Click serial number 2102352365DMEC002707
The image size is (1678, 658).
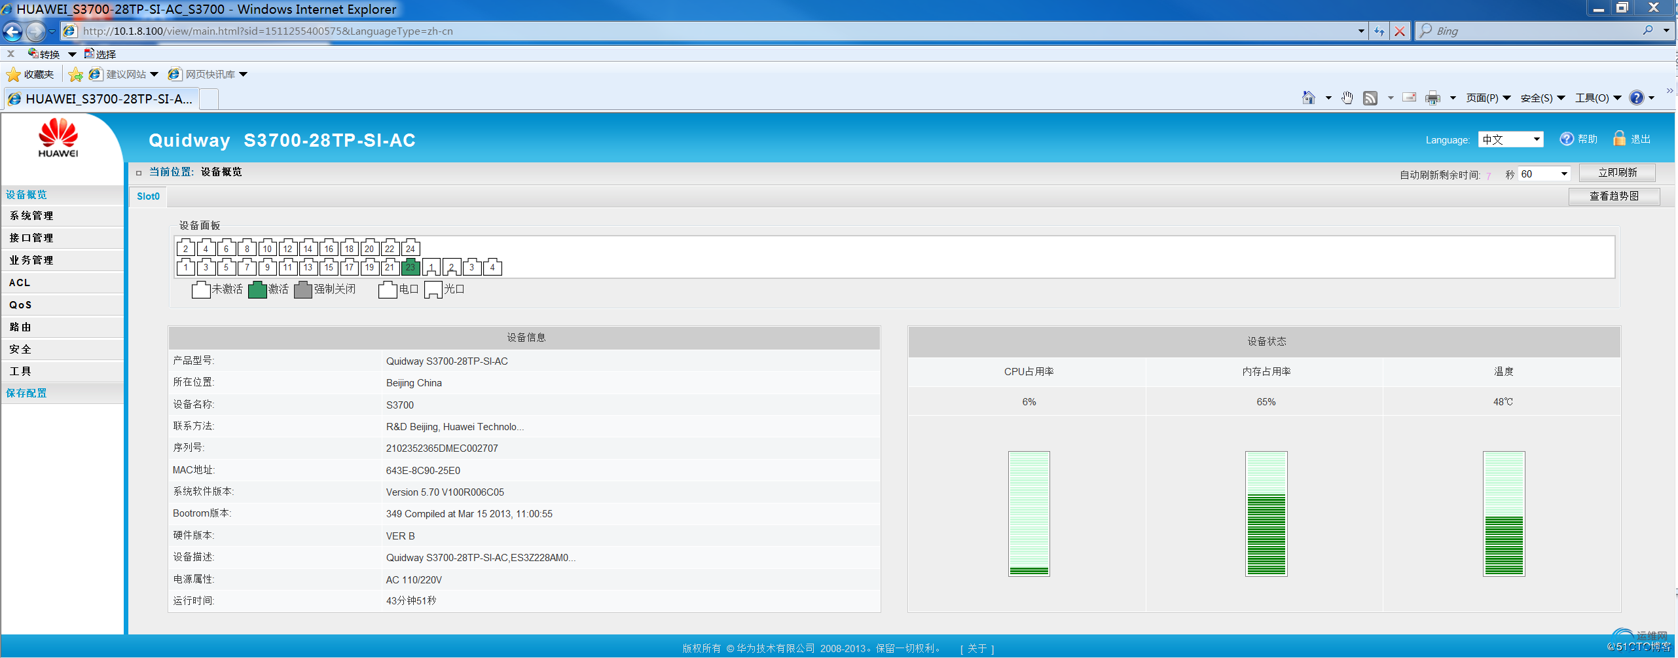[x=442, y=448]
